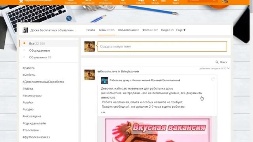Click the Поиск label in the topics panel

point(223,62)
